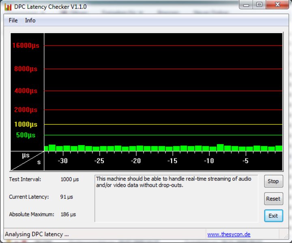
Task: Click the window resize grip corner
Action: 286,236
